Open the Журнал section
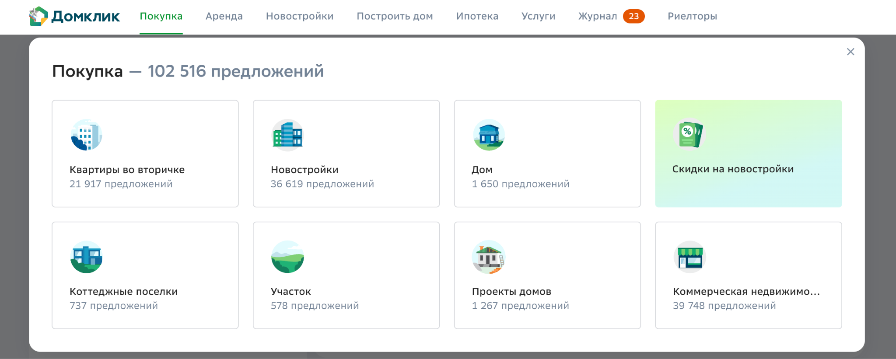The image size is (896, 359). pos(598,16)
